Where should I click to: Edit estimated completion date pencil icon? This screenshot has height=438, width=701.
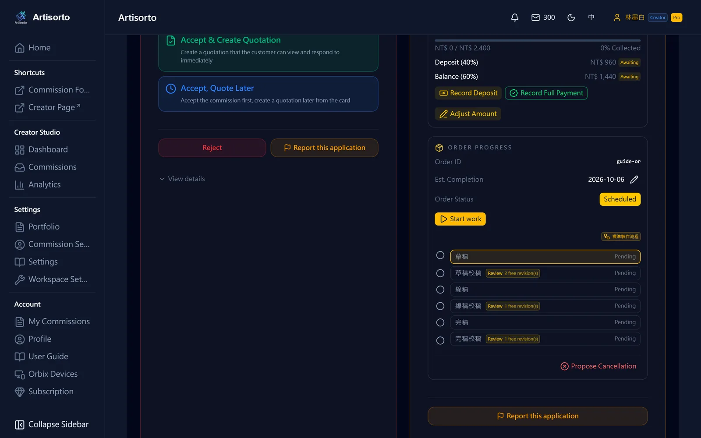tap(634, 180)
